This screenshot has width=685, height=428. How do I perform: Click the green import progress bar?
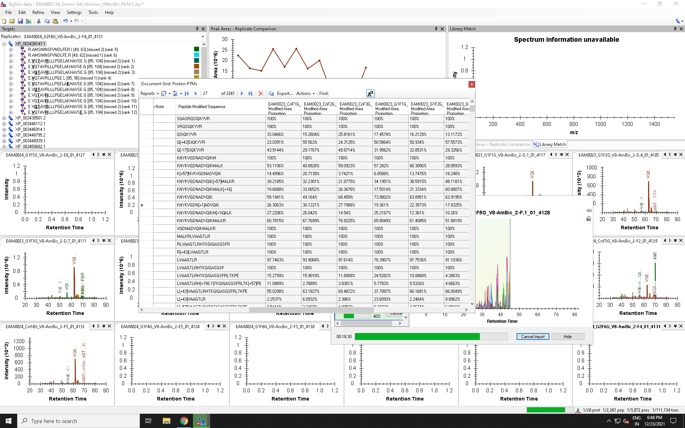pyautogui.click(x=417, y=337)
